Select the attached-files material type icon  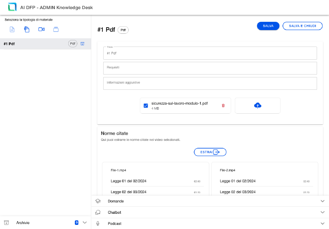(27, 29)
